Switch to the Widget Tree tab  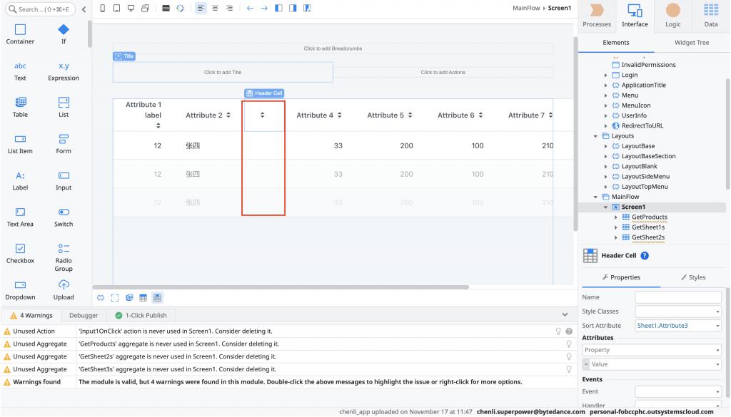692,42
